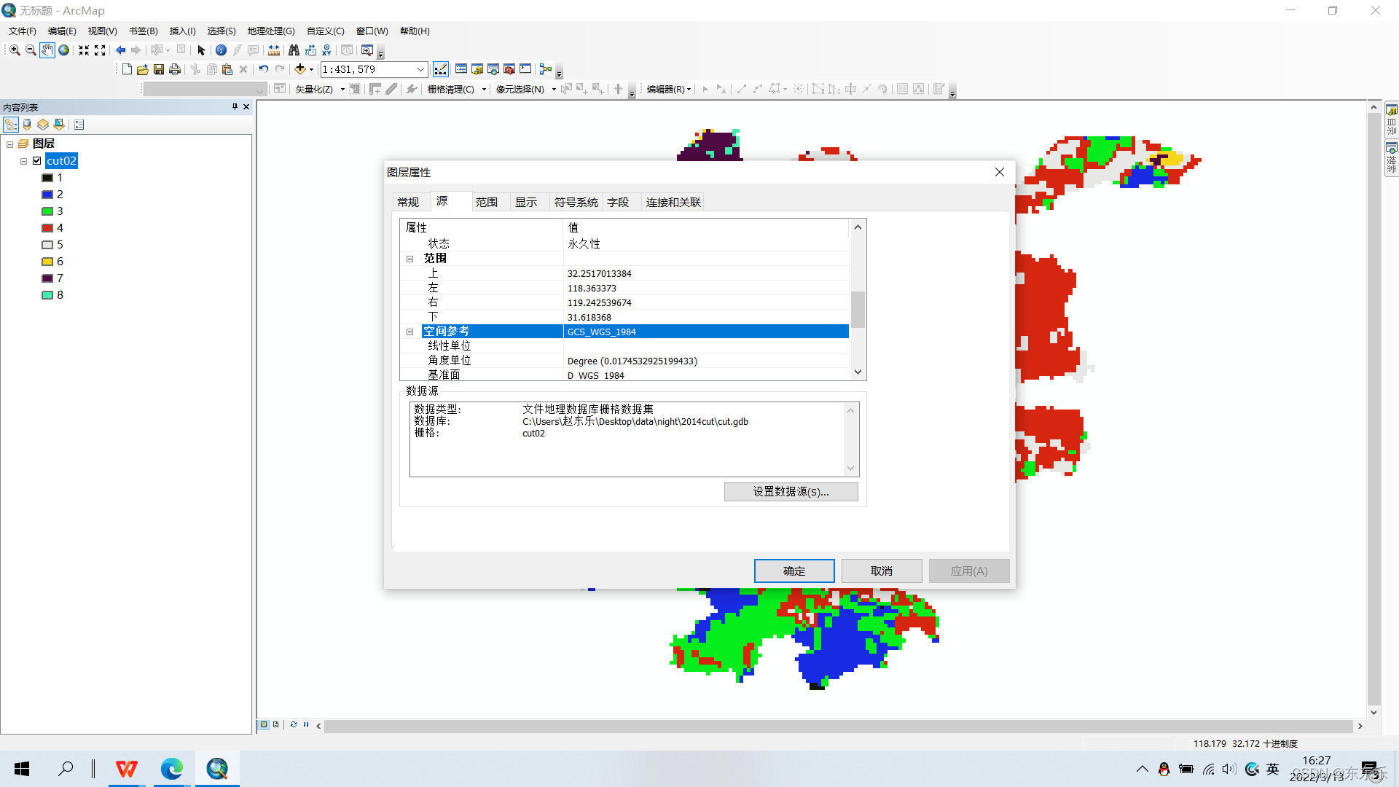Open the Measure ruler tool
The image size is (1399, 787).
point(274,50)
